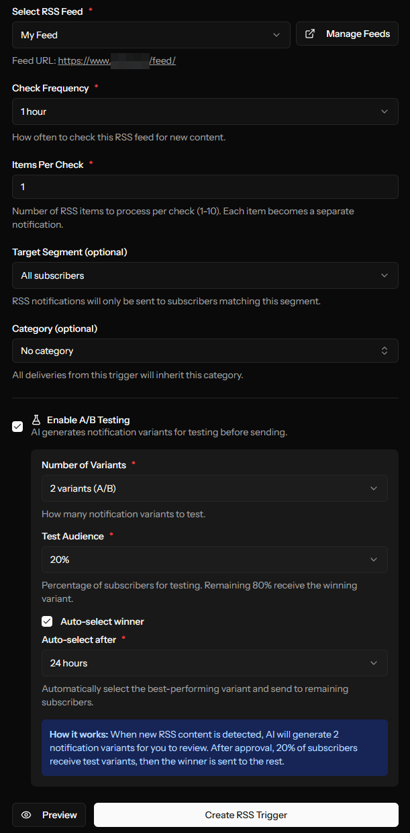This screenshot has width=410, height=833.
Task: Click the chevron on the Test Audience dropdown
Action: click(373, 560)
